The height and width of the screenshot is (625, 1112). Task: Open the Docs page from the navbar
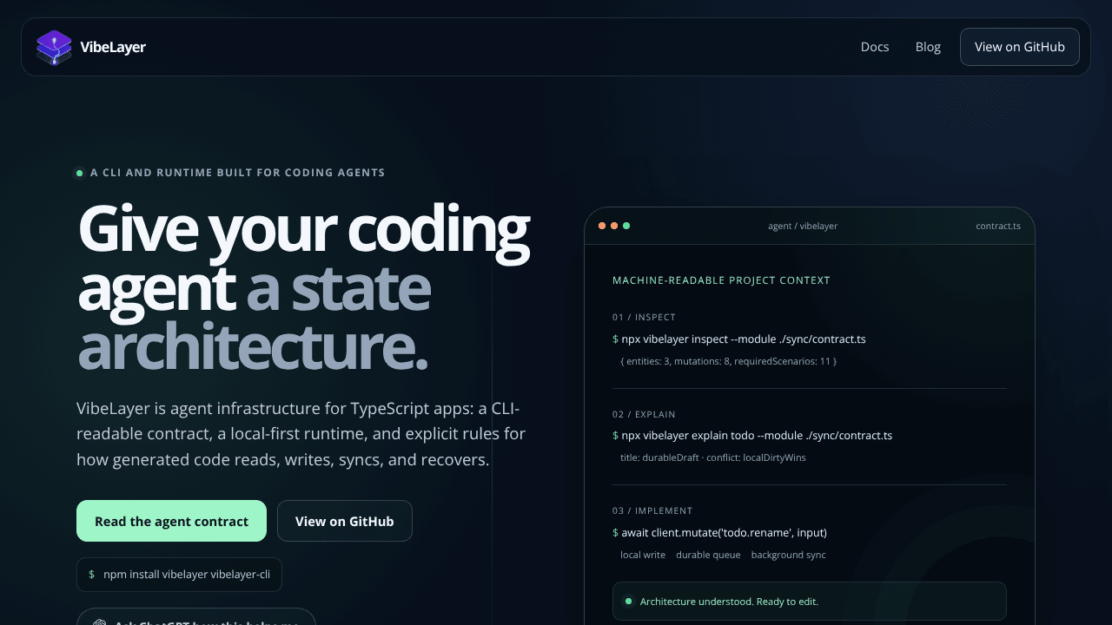(875, 47)
